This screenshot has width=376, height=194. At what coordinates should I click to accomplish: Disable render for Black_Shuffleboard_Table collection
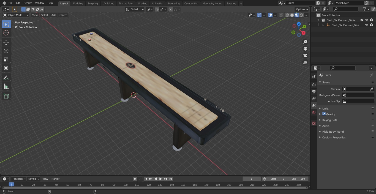(x=372, y=20)
